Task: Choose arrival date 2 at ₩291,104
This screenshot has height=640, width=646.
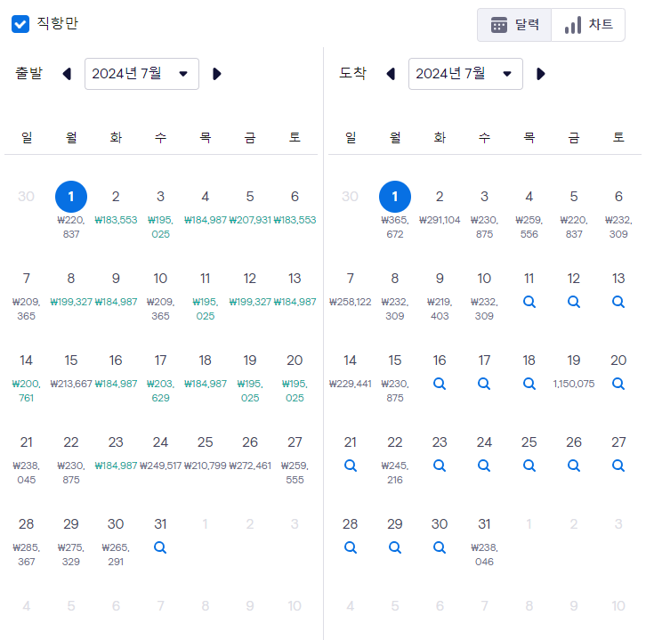Action: coord(440,197)
